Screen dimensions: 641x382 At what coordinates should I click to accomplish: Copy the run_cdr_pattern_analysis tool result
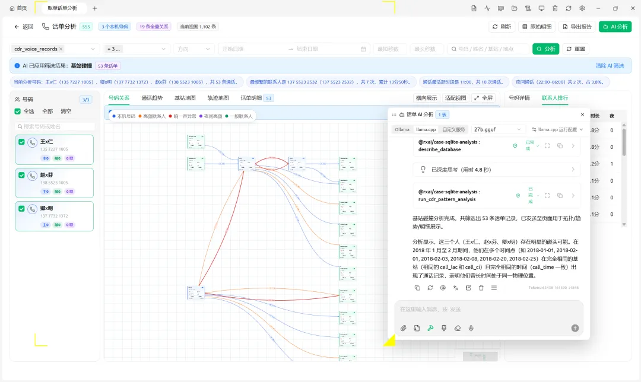[560, 196]
